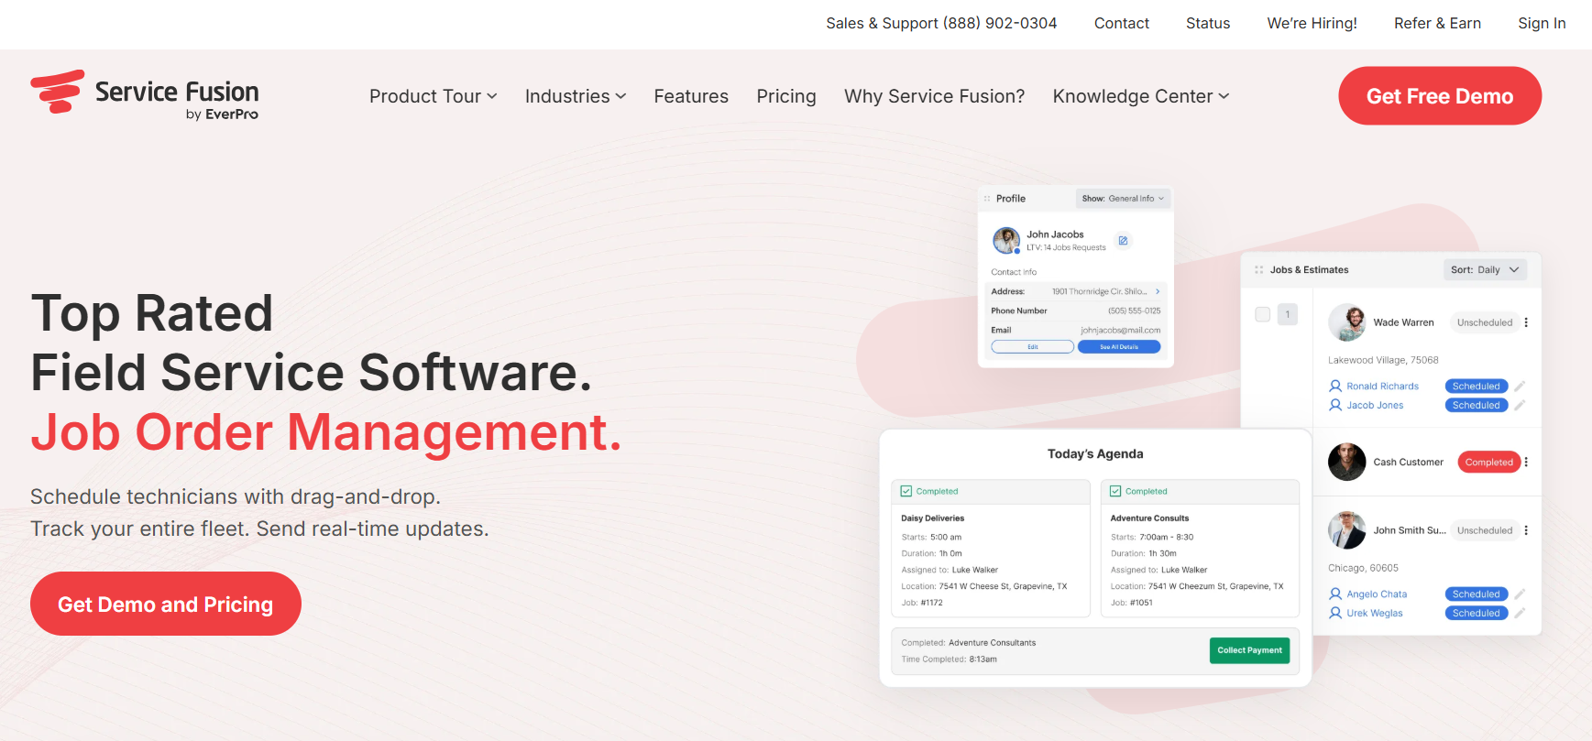This screenshot has height=741, width=1592.
Task: Click See All Details in Profile card
Action: point(1119,347)
